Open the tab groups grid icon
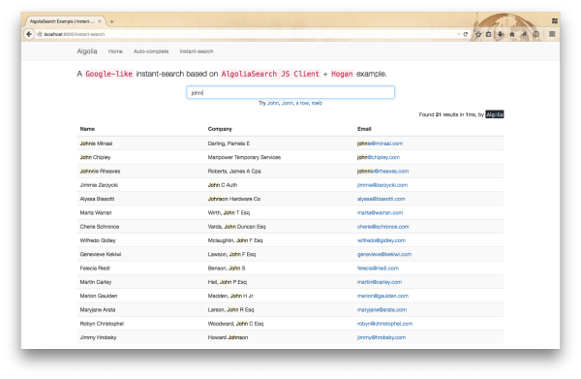Viewport: 581px width, 379px height. pos(554,21)
